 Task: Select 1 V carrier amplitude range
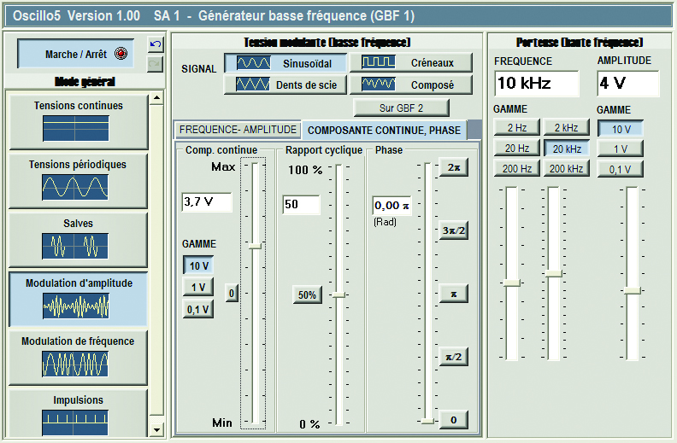pos(621,149)
